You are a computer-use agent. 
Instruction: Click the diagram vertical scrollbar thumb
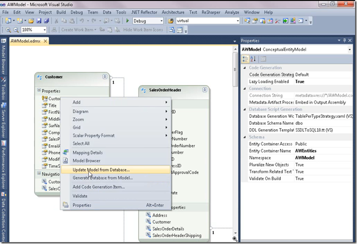[235, 70]
